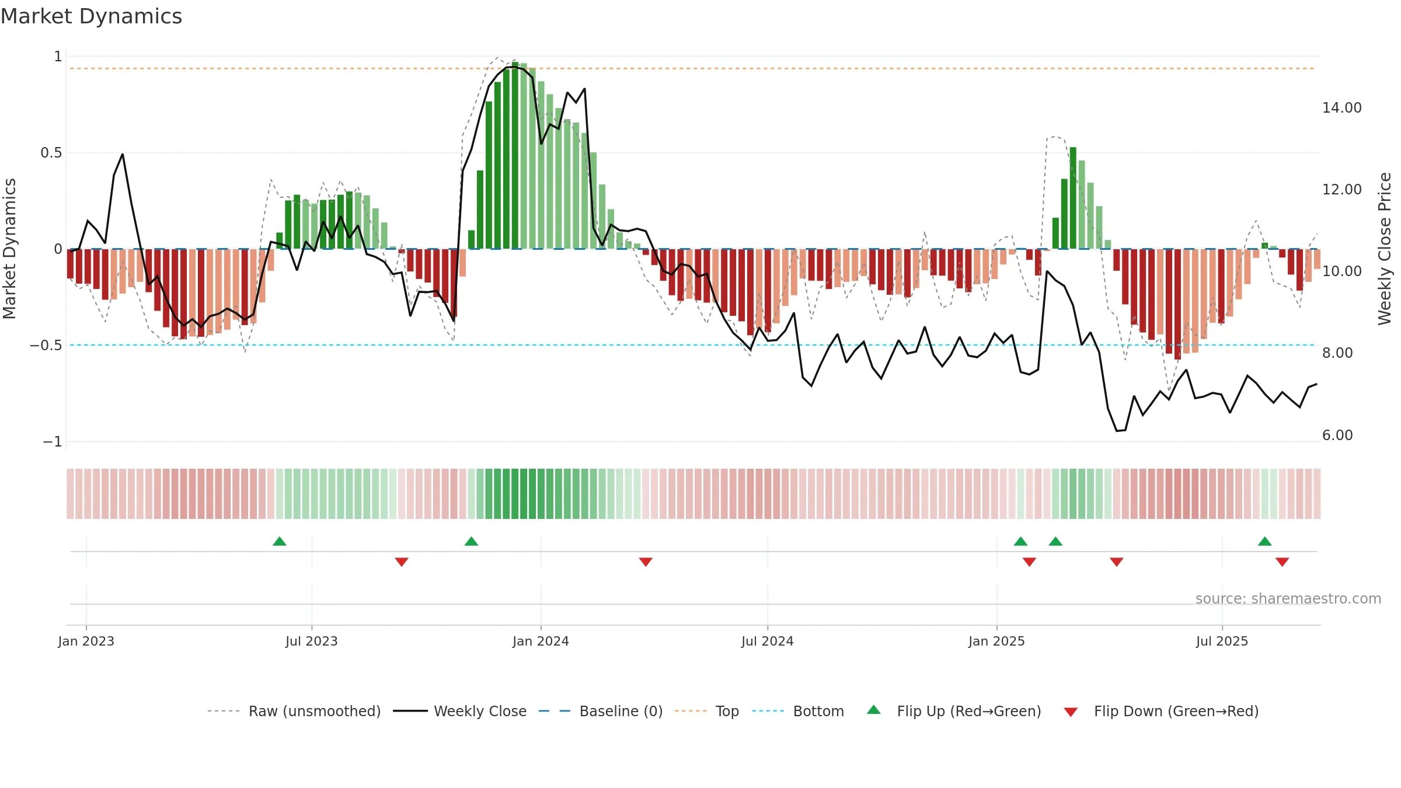Click the Jul 2024 x-axis label

coord(768,641)
